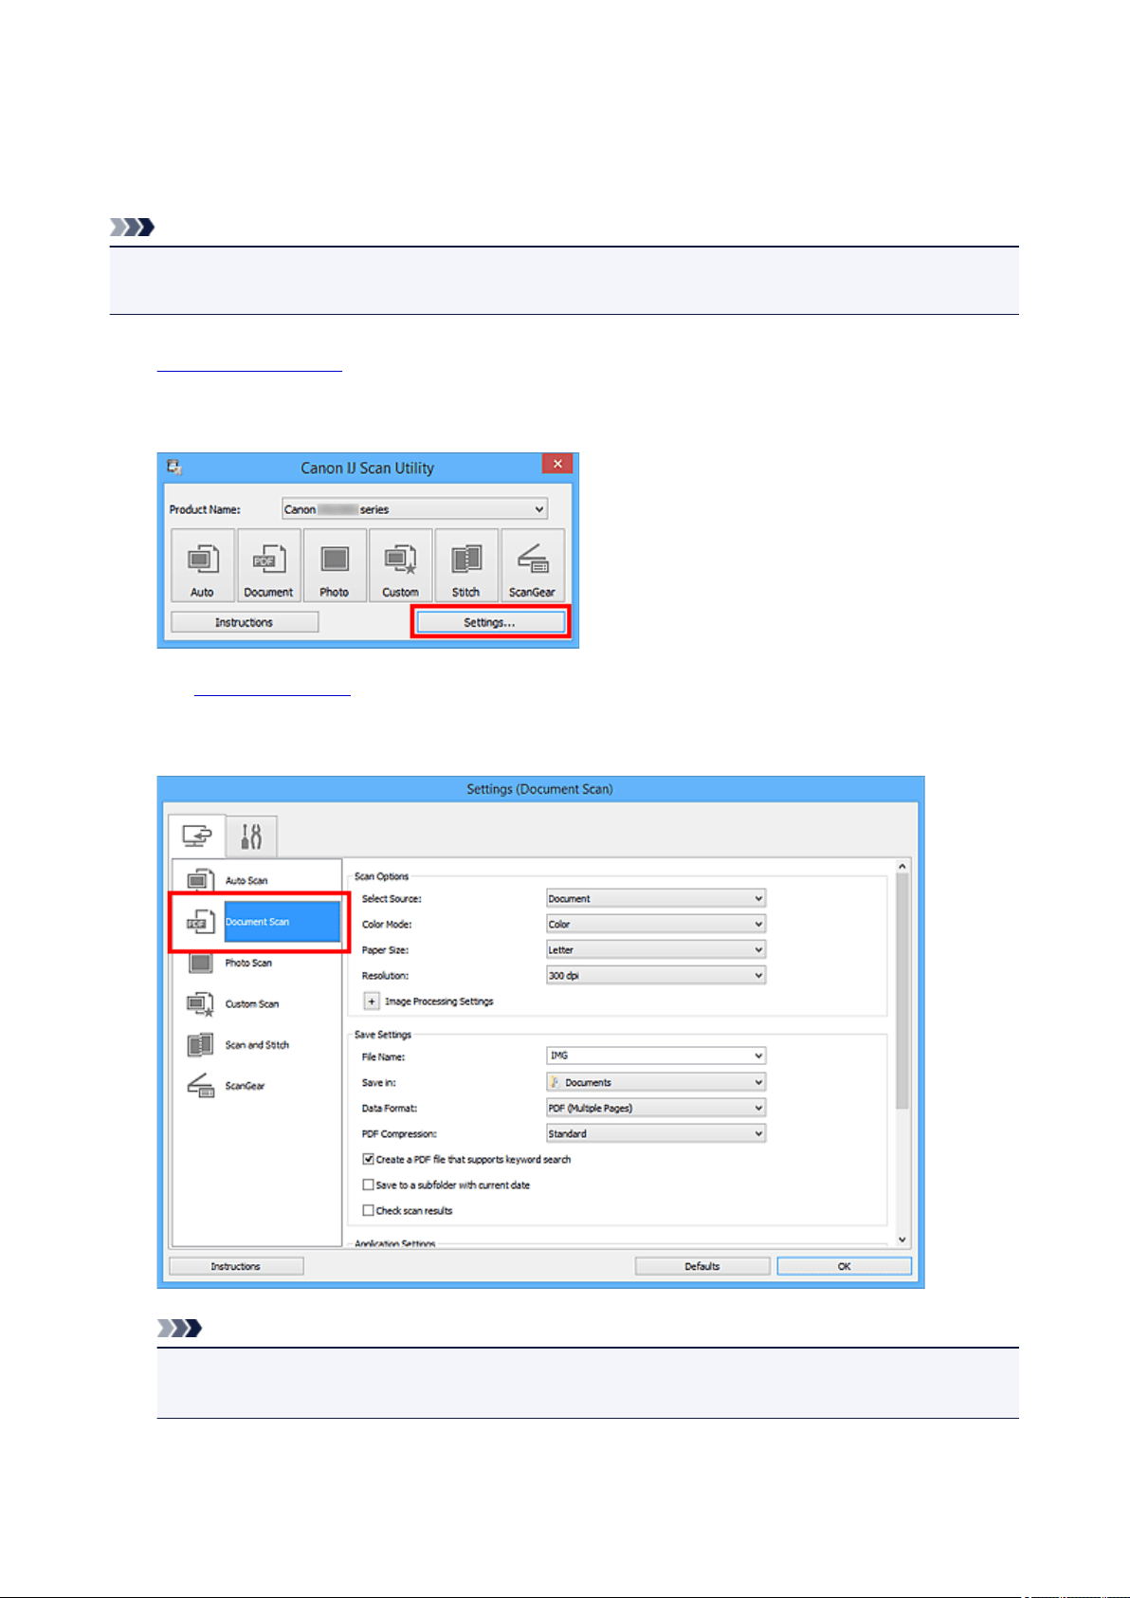Click the settings dialog scrollbar up arrow
Screen dimensions: 1130x1598
[x=902, y=866]
